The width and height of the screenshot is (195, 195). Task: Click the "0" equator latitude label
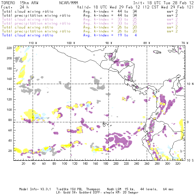(188, 122)
